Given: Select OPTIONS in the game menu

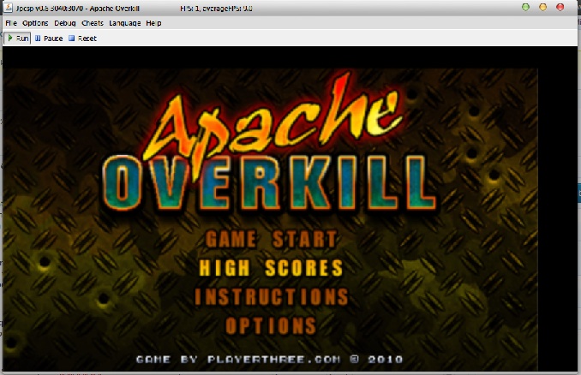Looking at the screenshot, I should click(272, 325).
